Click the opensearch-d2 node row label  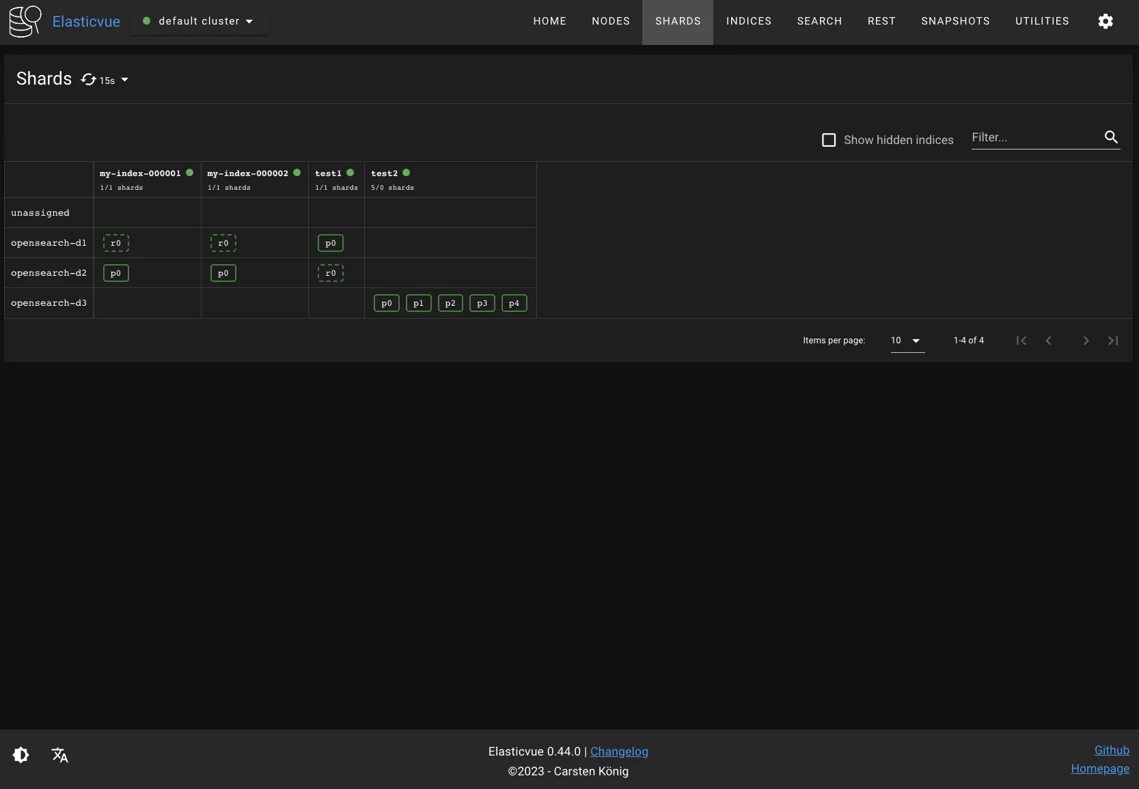[x=49, y=273]
